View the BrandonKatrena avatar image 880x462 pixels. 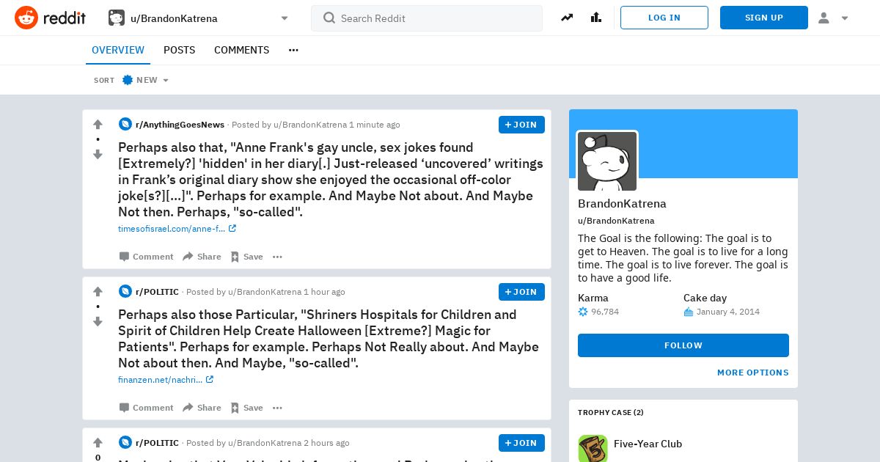pyautogui.click(x=607, y=161)
